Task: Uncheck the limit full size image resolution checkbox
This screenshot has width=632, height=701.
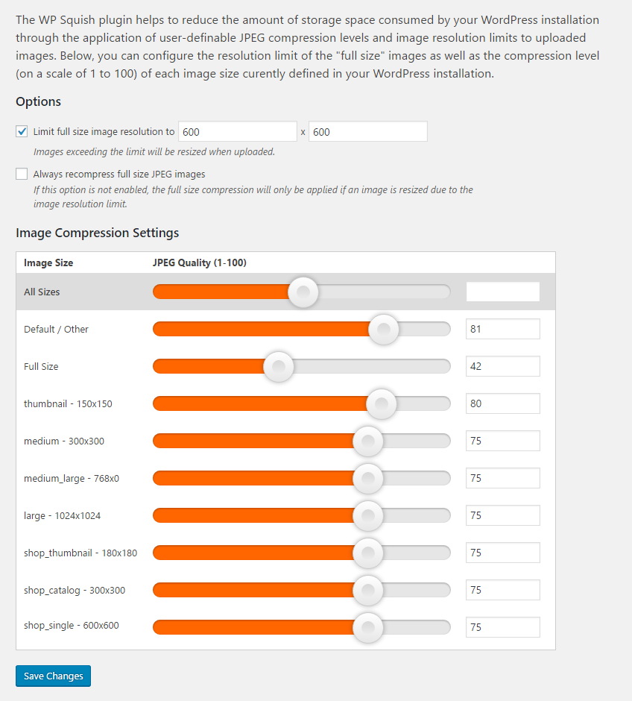Action: [x=22, y=132]
